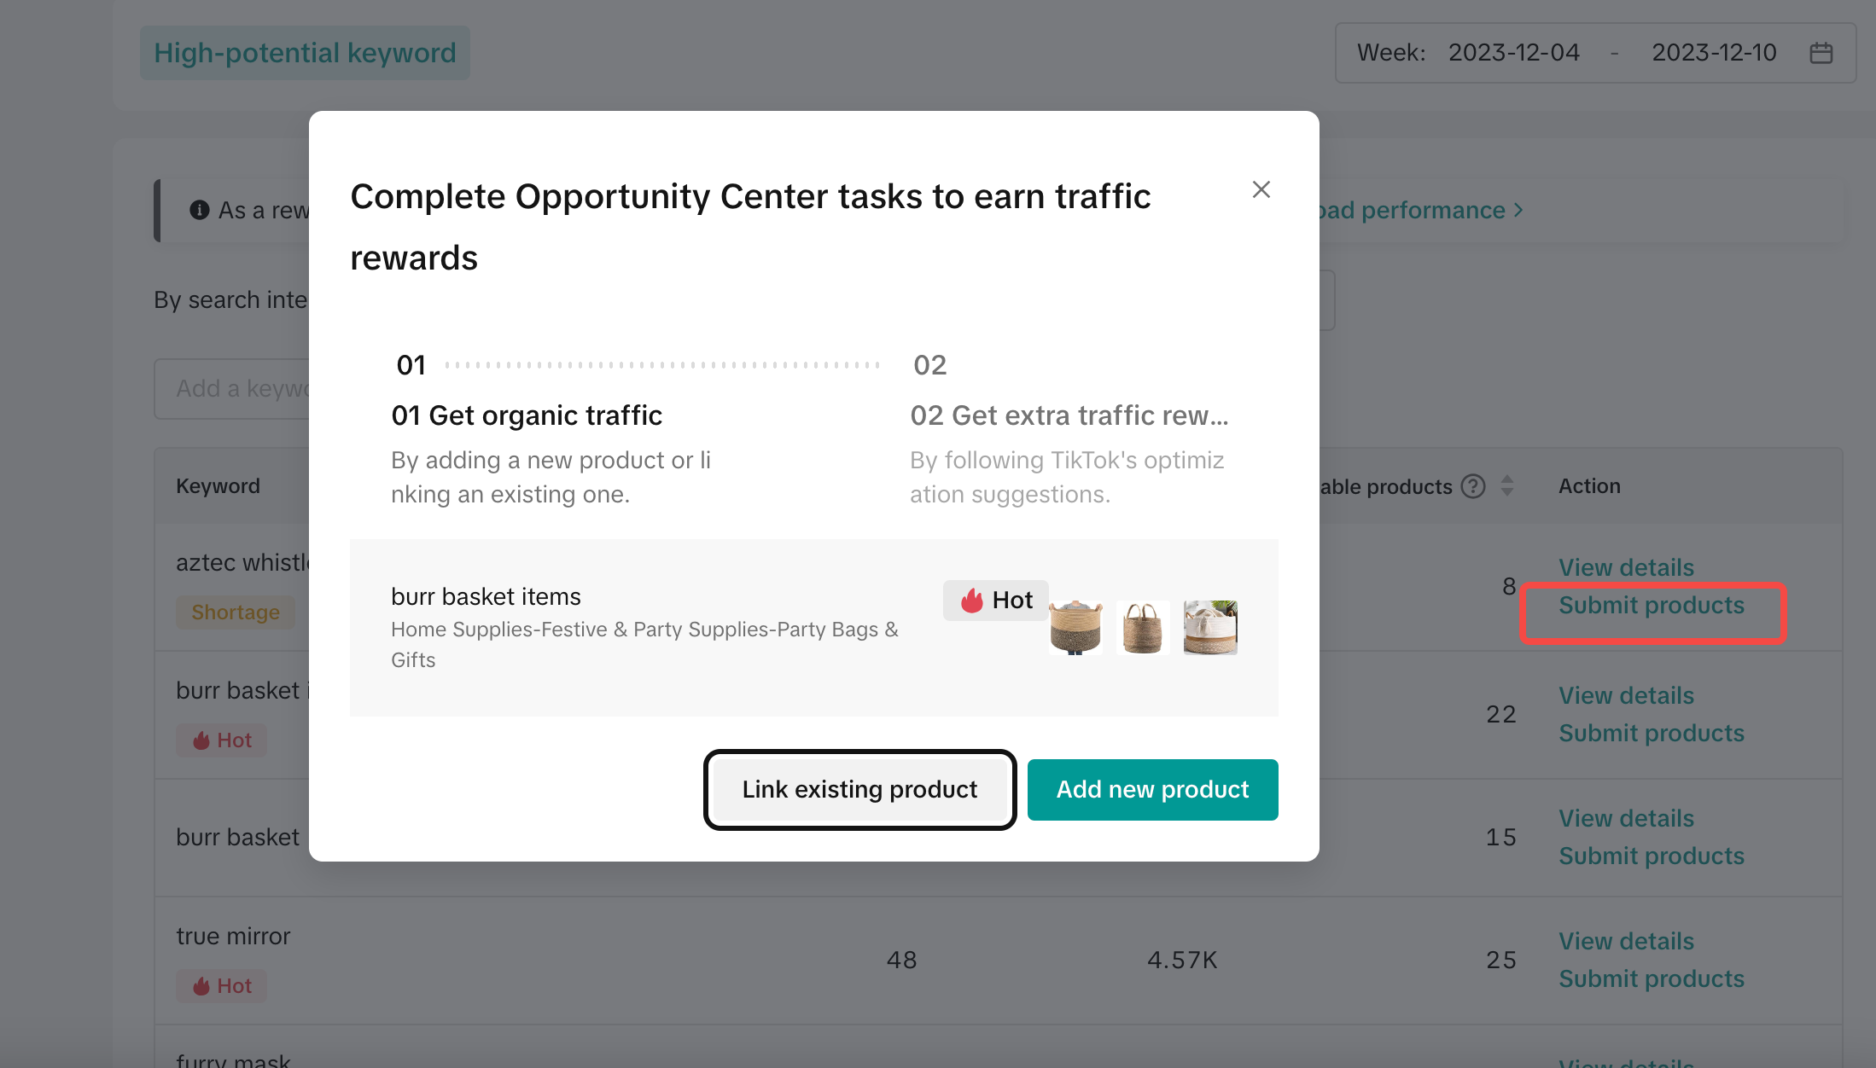The height and width of the screenshot is (1068, 1876).
Task: Open first burr basket product thumbnail
Action: (x=1075, y=627)
